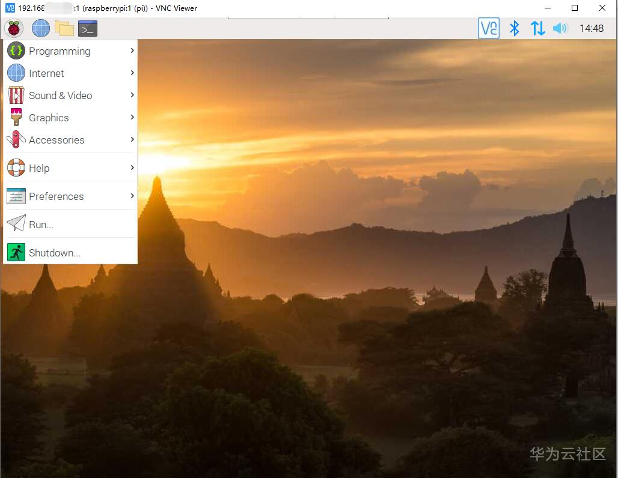Open the File Manager folder icon
The image size is (618, 478).
(x=64, y=28)
